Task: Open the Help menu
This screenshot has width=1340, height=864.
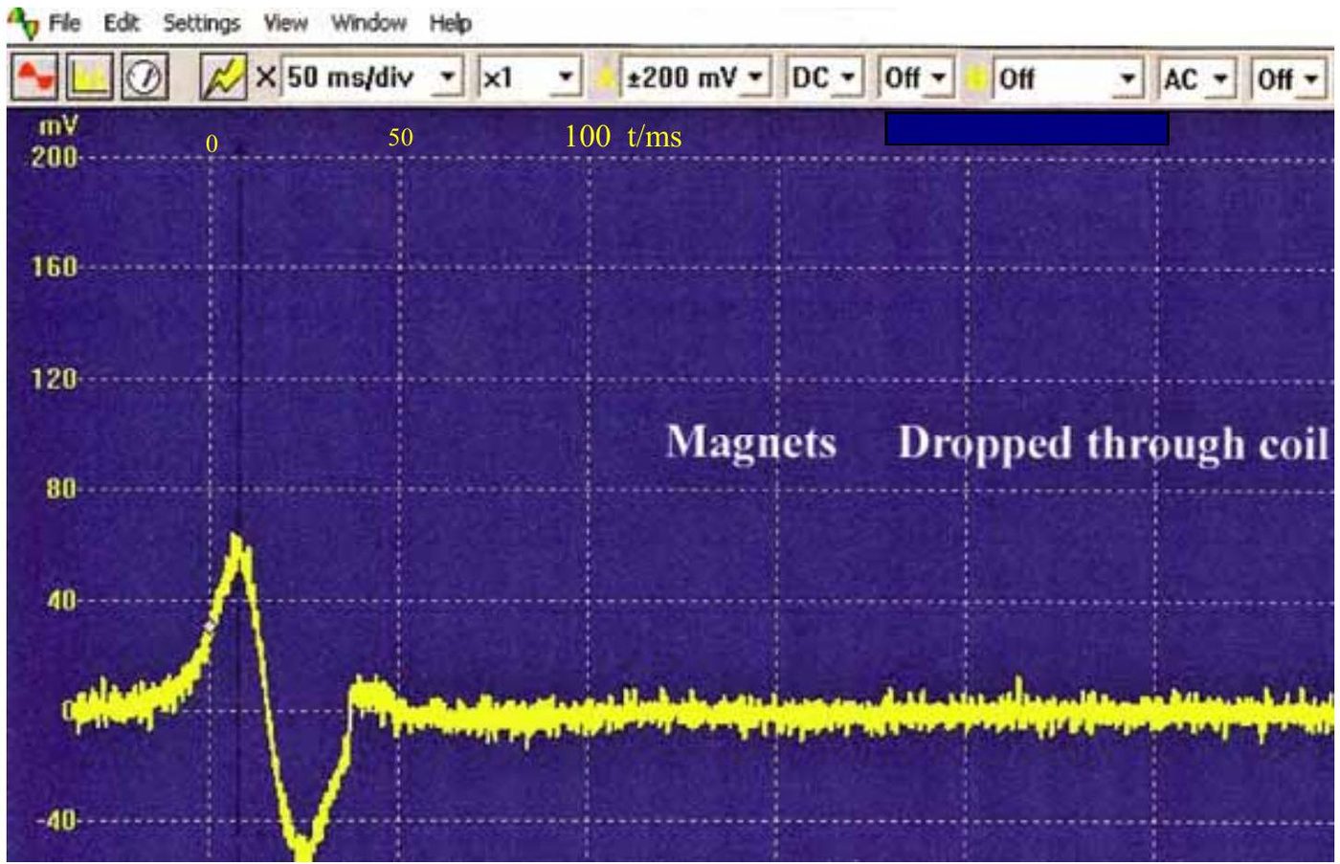Action: (450, 22)
